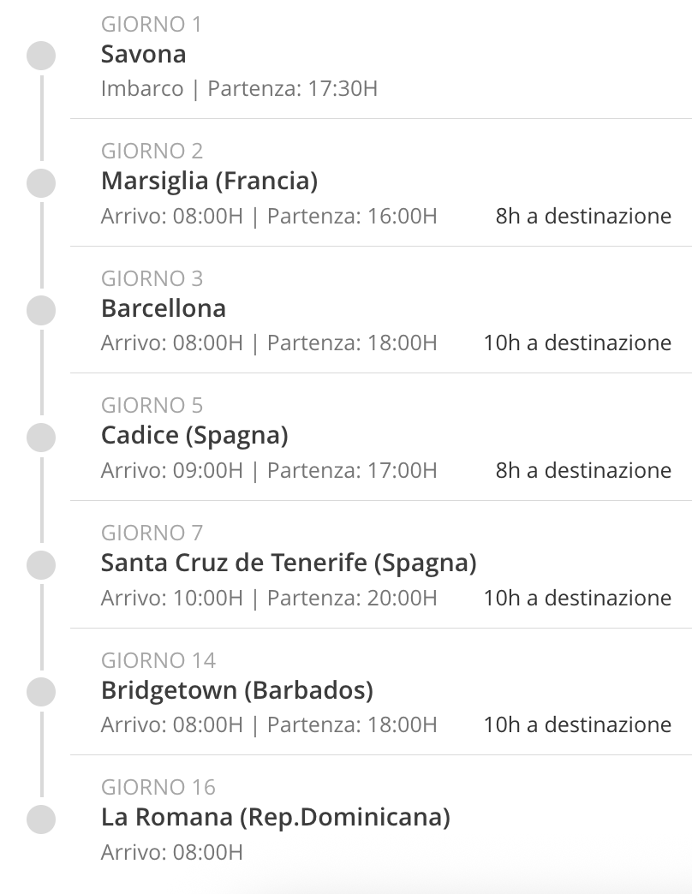The width and height of the screenshot is (692, 894).
Task: Select the Bridgetown timeline marker circle
Action: pyautogui.click(x=41, y=692)
